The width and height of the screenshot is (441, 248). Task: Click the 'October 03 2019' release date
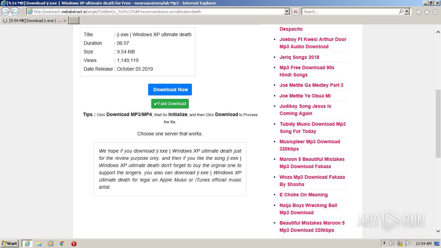tap(135, 69)
